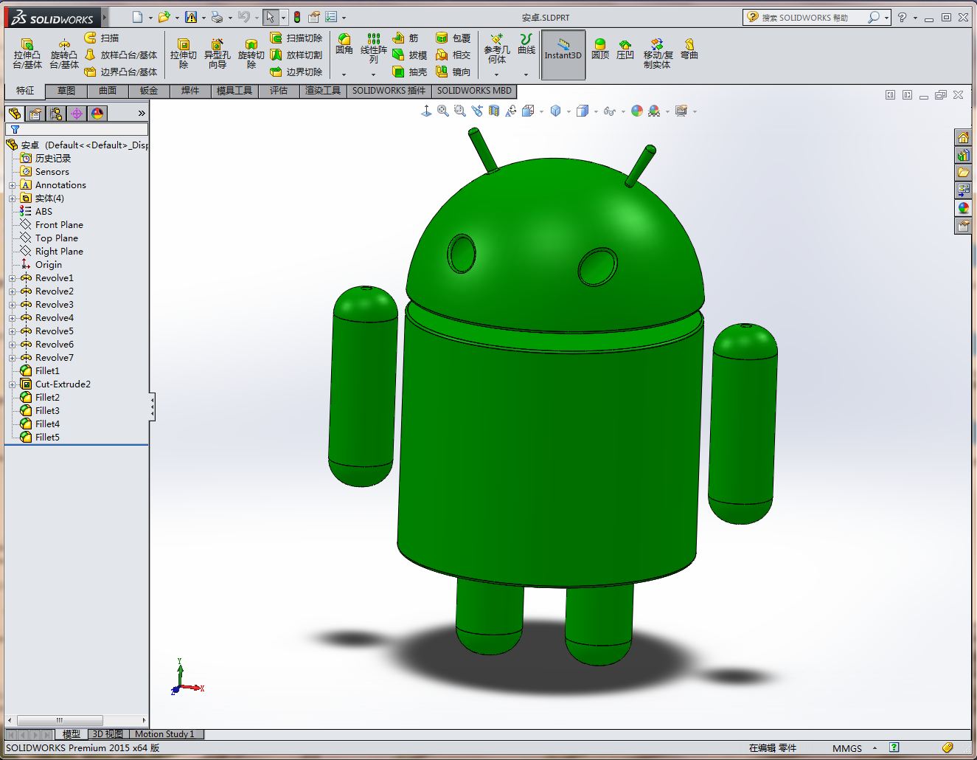Screen dimensions: 977x760
Task: Select the 拉伸凸台/基体 extrude boss tool
Action: point(27,54)
